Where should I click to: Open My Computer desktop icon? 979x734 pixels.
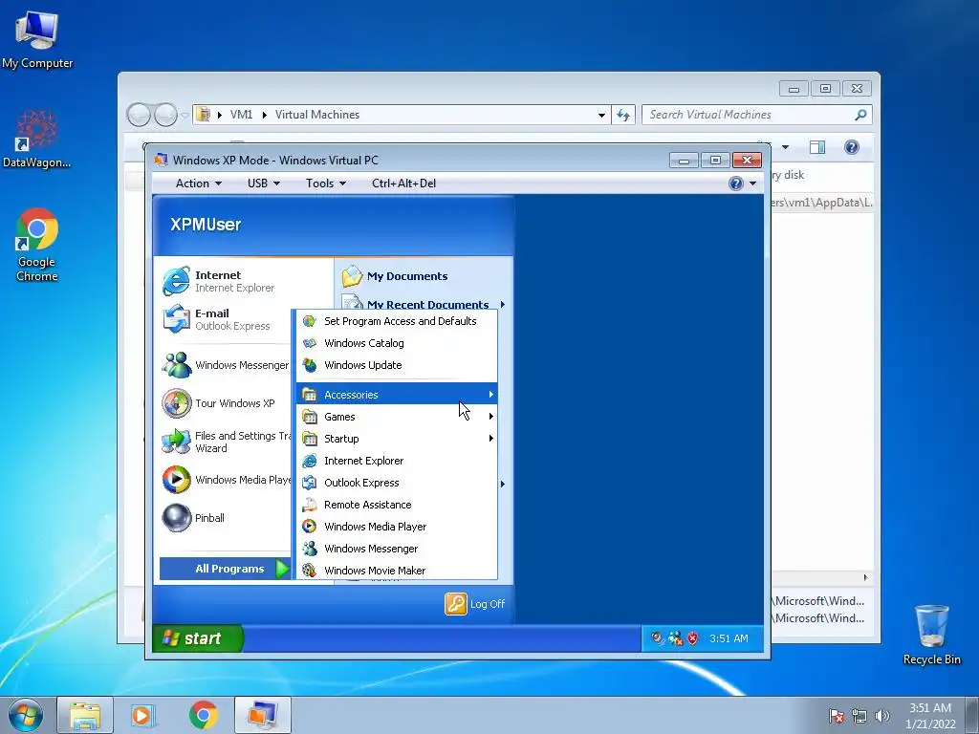[x=37, y=40]
